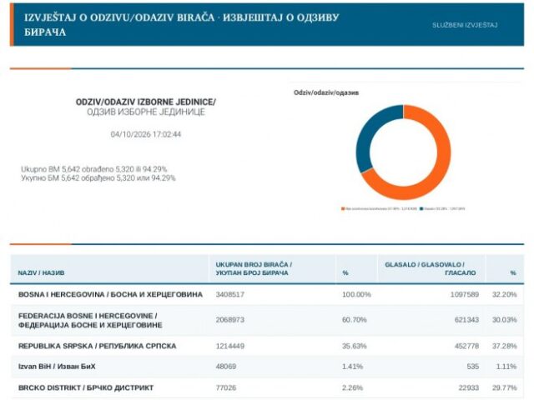Click turnout percentage '37.28%'
This screenshot has width=534, height=400.
point(504,347)
